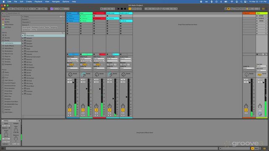Select the Drum Synth filter tag

pyautogui.click(x=26, y=28)
